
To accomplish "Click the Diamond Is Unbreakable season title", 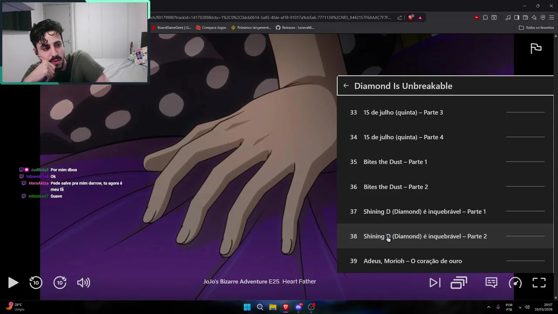I will (x=403, y=86).
